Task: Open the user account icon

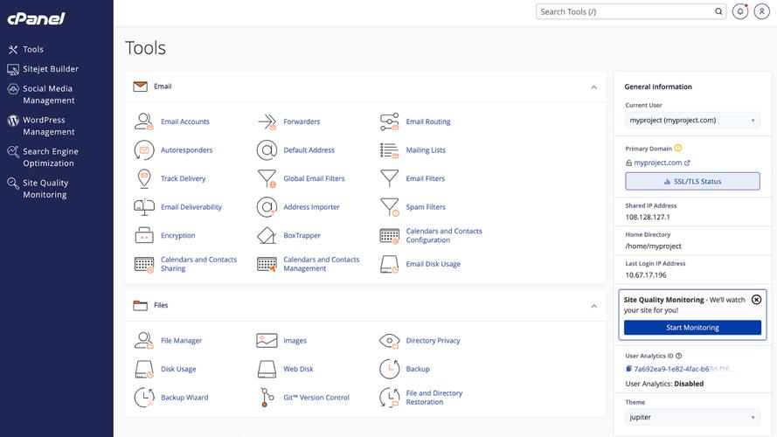Action: coord(761,11)
